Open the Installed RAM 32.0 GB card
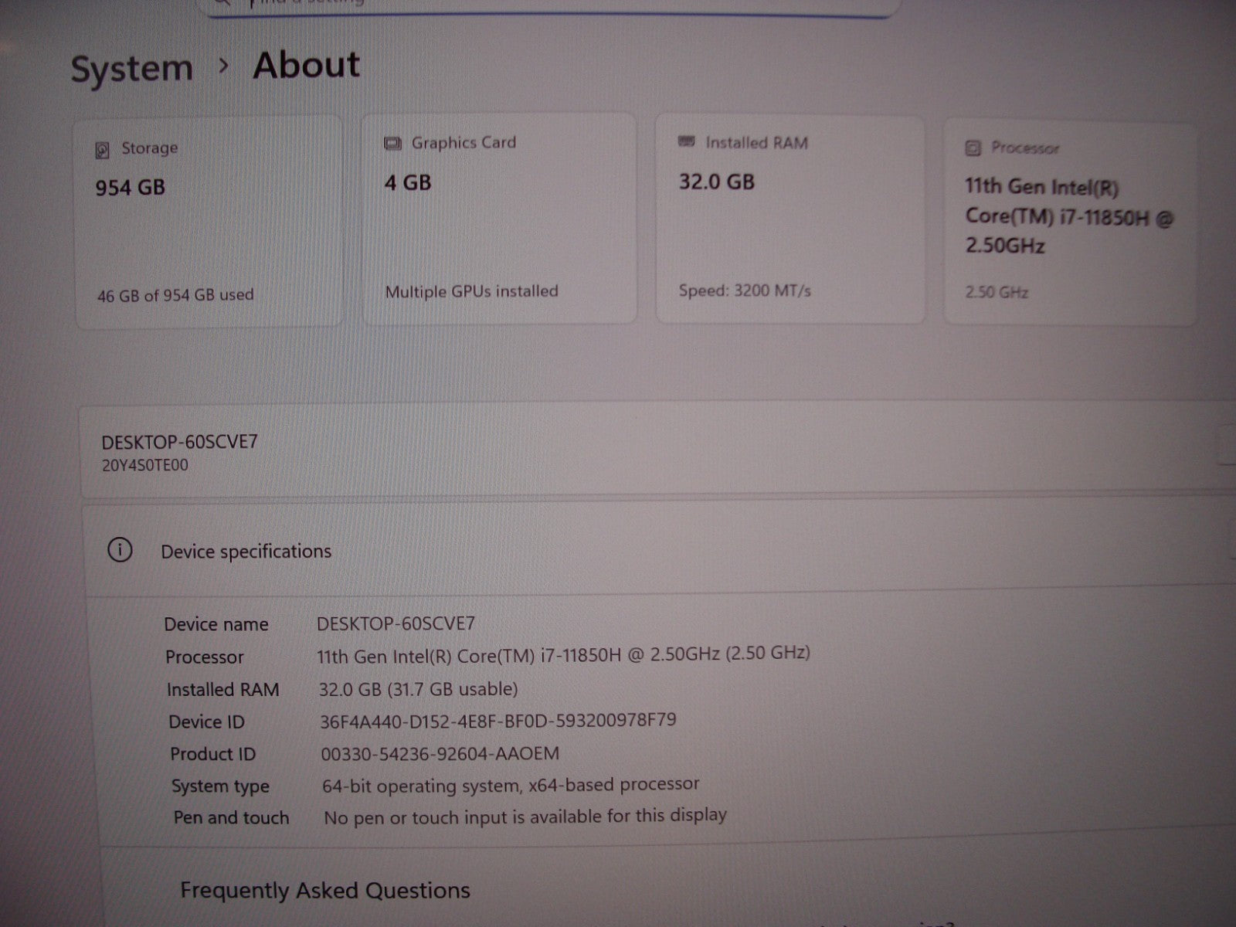 tap(789, 220)
